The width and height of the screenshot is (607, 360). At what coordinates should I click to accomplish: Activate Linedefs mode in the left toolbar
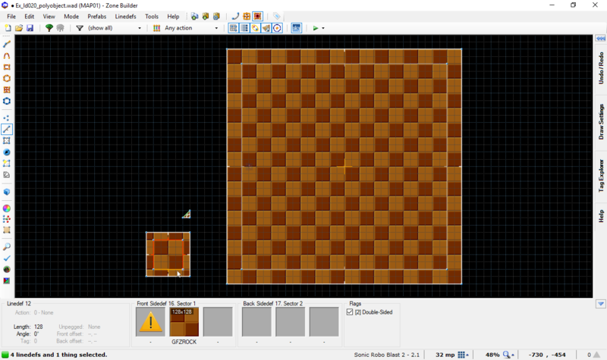click(x=7, y=130)
